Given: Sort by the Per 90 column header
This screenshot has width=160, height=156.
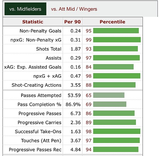Looking at the screenshot, I should coord(72,22).
